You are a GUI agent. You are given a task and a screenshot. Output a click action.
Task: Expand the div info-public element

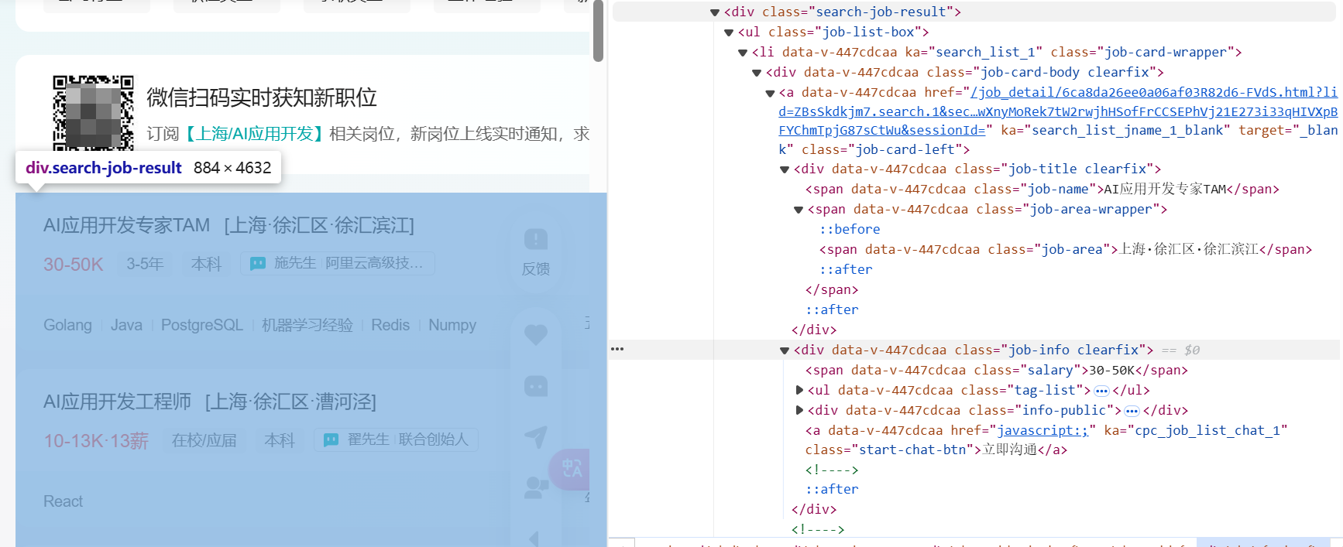click(799, 411)
